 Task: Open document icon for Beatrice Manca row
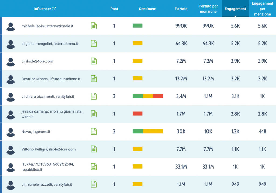tap(94, 79)
